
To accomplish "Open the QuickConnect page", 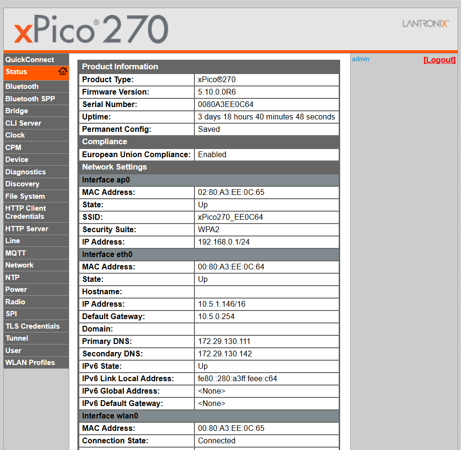I will pos(30,59).
